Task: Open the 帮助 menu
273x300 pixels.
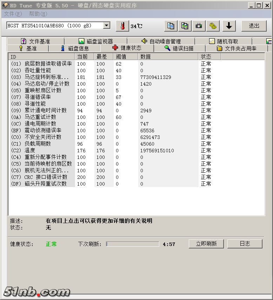Action: point(38,14)
